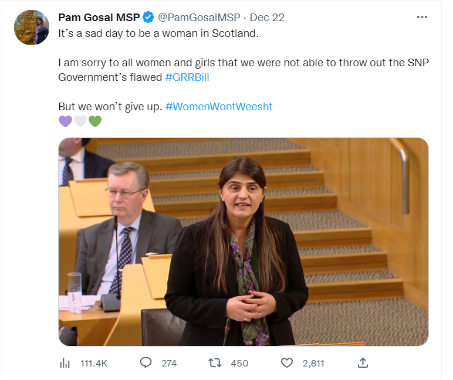Click the retweet arrows icon
Image resolution: width=453 pixels, height=380 pixels.
pos(215,363)
